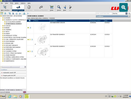Select the Catalogue of parts toolbar button

(18, 8)
